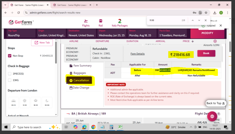The image size is (235, 134).
Task: Open the Fare Details link
Action: [137, 54]
